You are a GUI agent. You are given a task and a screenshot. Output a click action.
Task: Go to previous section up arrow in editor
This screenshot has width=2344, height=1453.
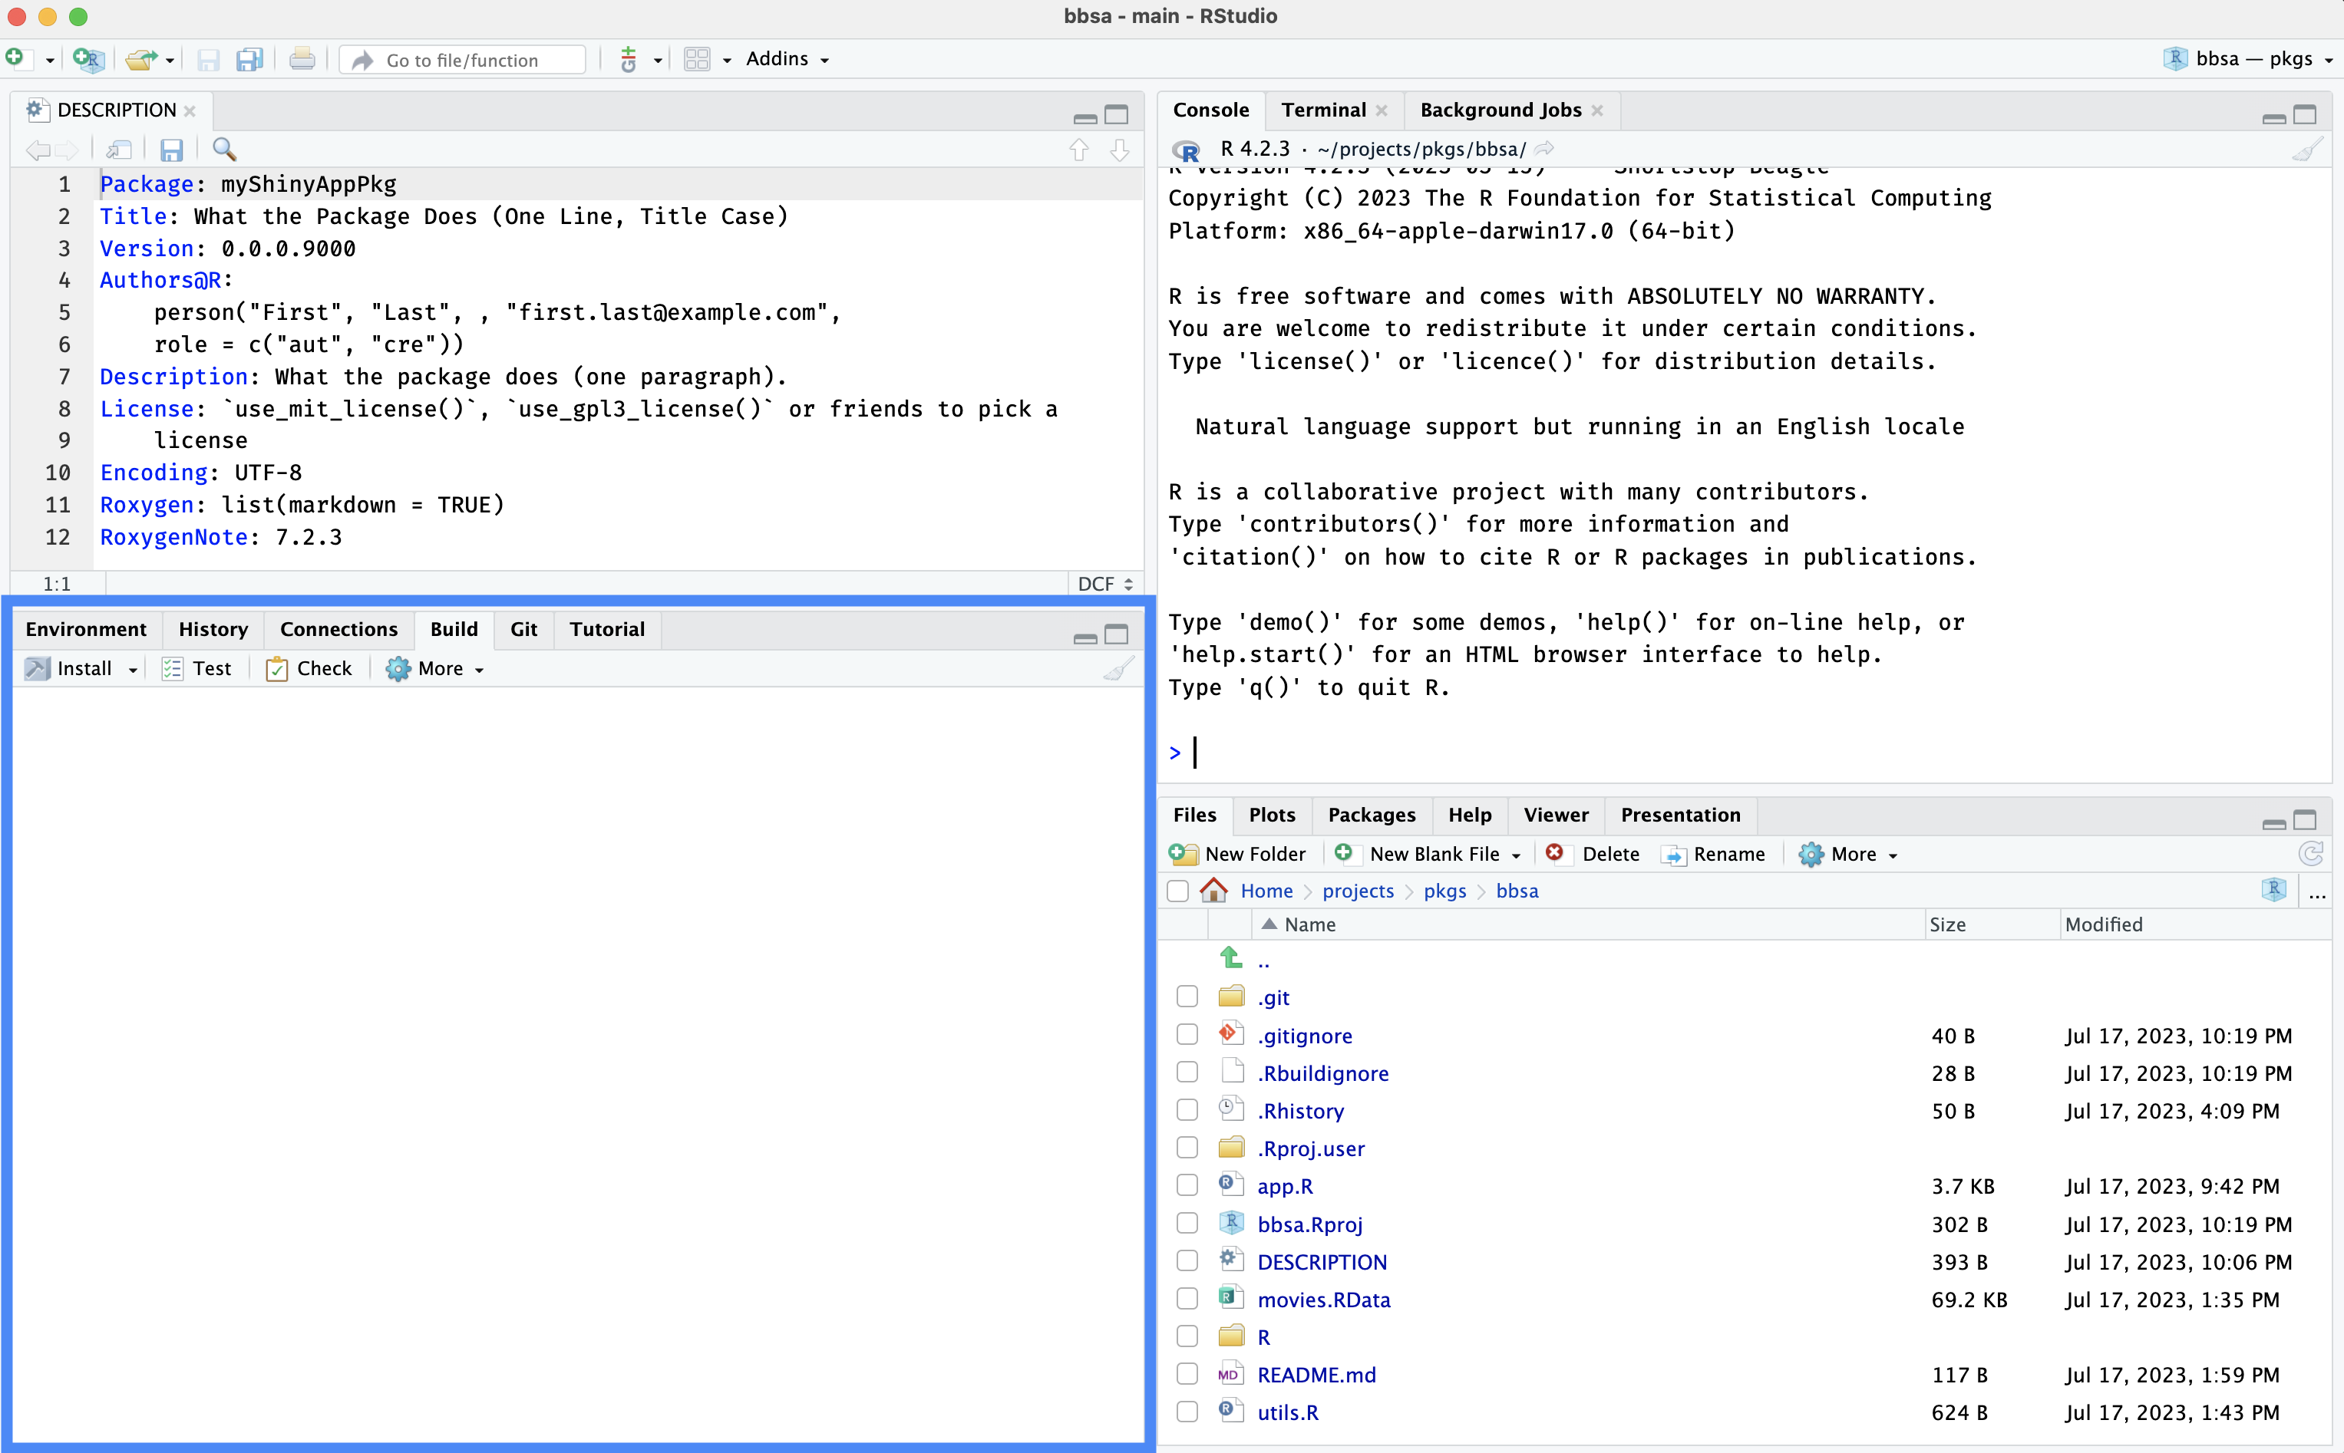pos(1080,150)
